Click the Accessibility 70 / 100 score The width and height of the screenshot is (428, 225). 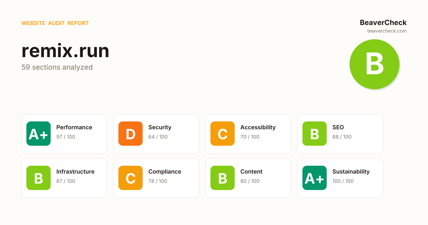(x=250, y=137)
